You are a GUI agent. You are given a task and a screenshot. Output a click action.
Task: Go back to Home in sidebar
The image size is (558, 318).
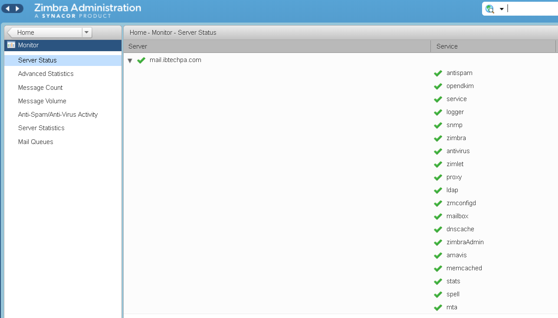point(44,33)
